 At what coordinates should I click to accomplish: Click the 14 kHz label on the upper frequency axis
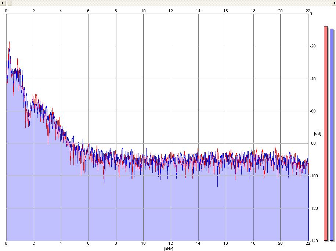[x=198, y=11]
